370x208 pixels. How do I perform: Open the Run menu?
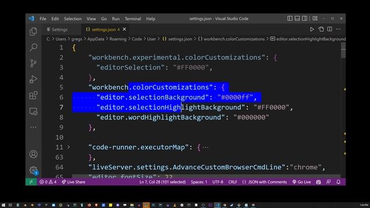(116, 18)
